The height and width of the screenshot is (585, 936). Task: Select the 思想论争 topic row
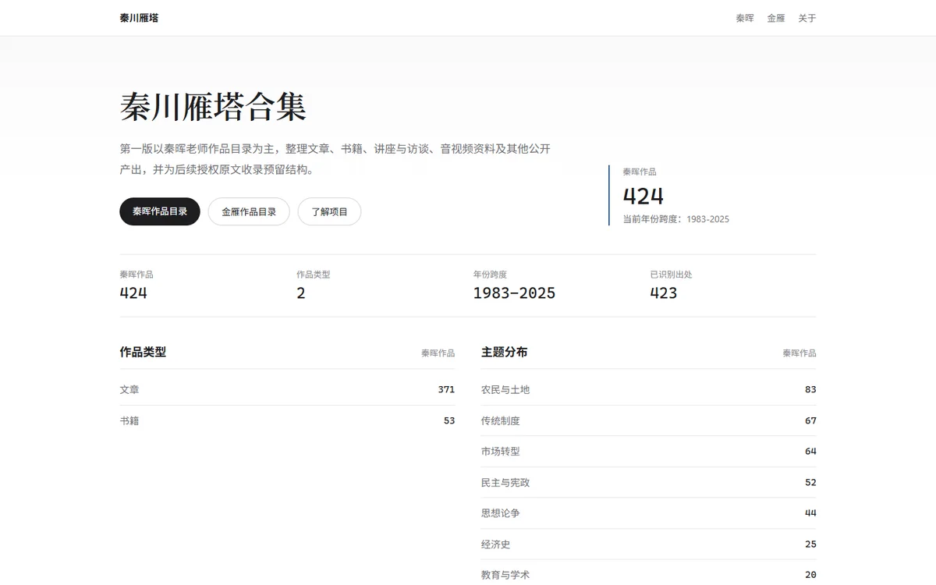[x=649, y=512]
